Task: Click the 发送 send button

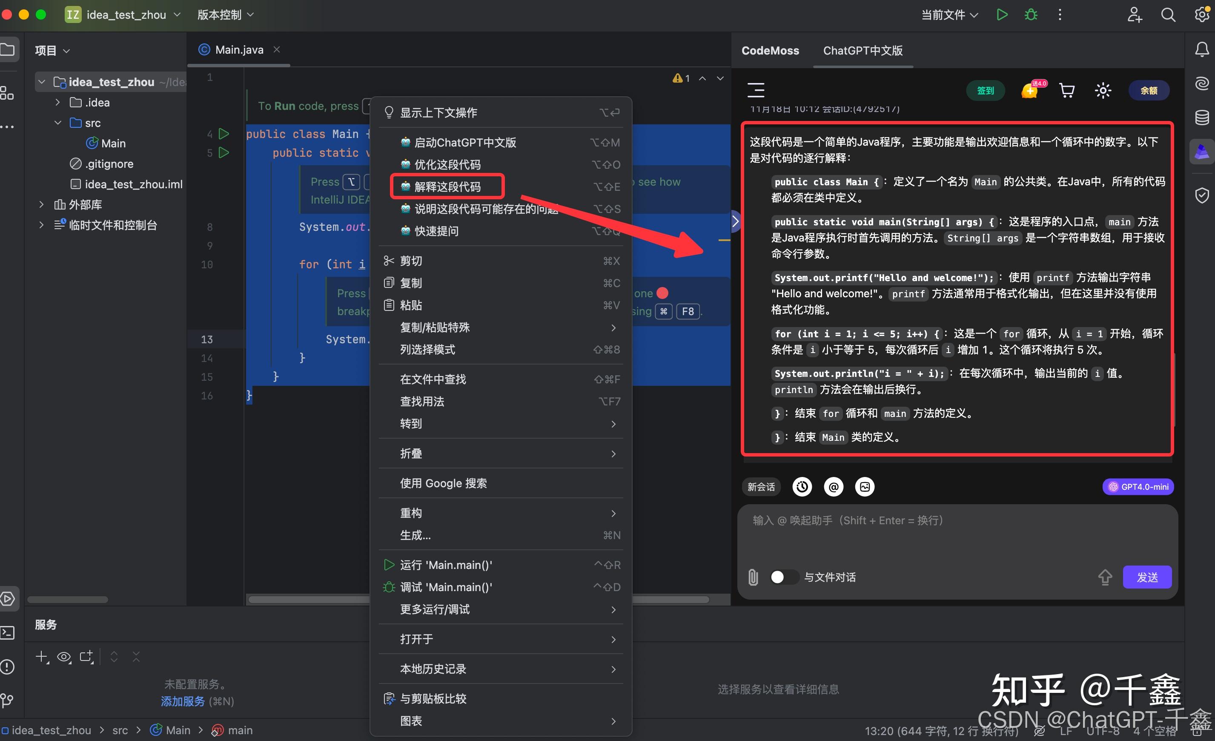Action: pyautogui.click(x=1147, y=577)
